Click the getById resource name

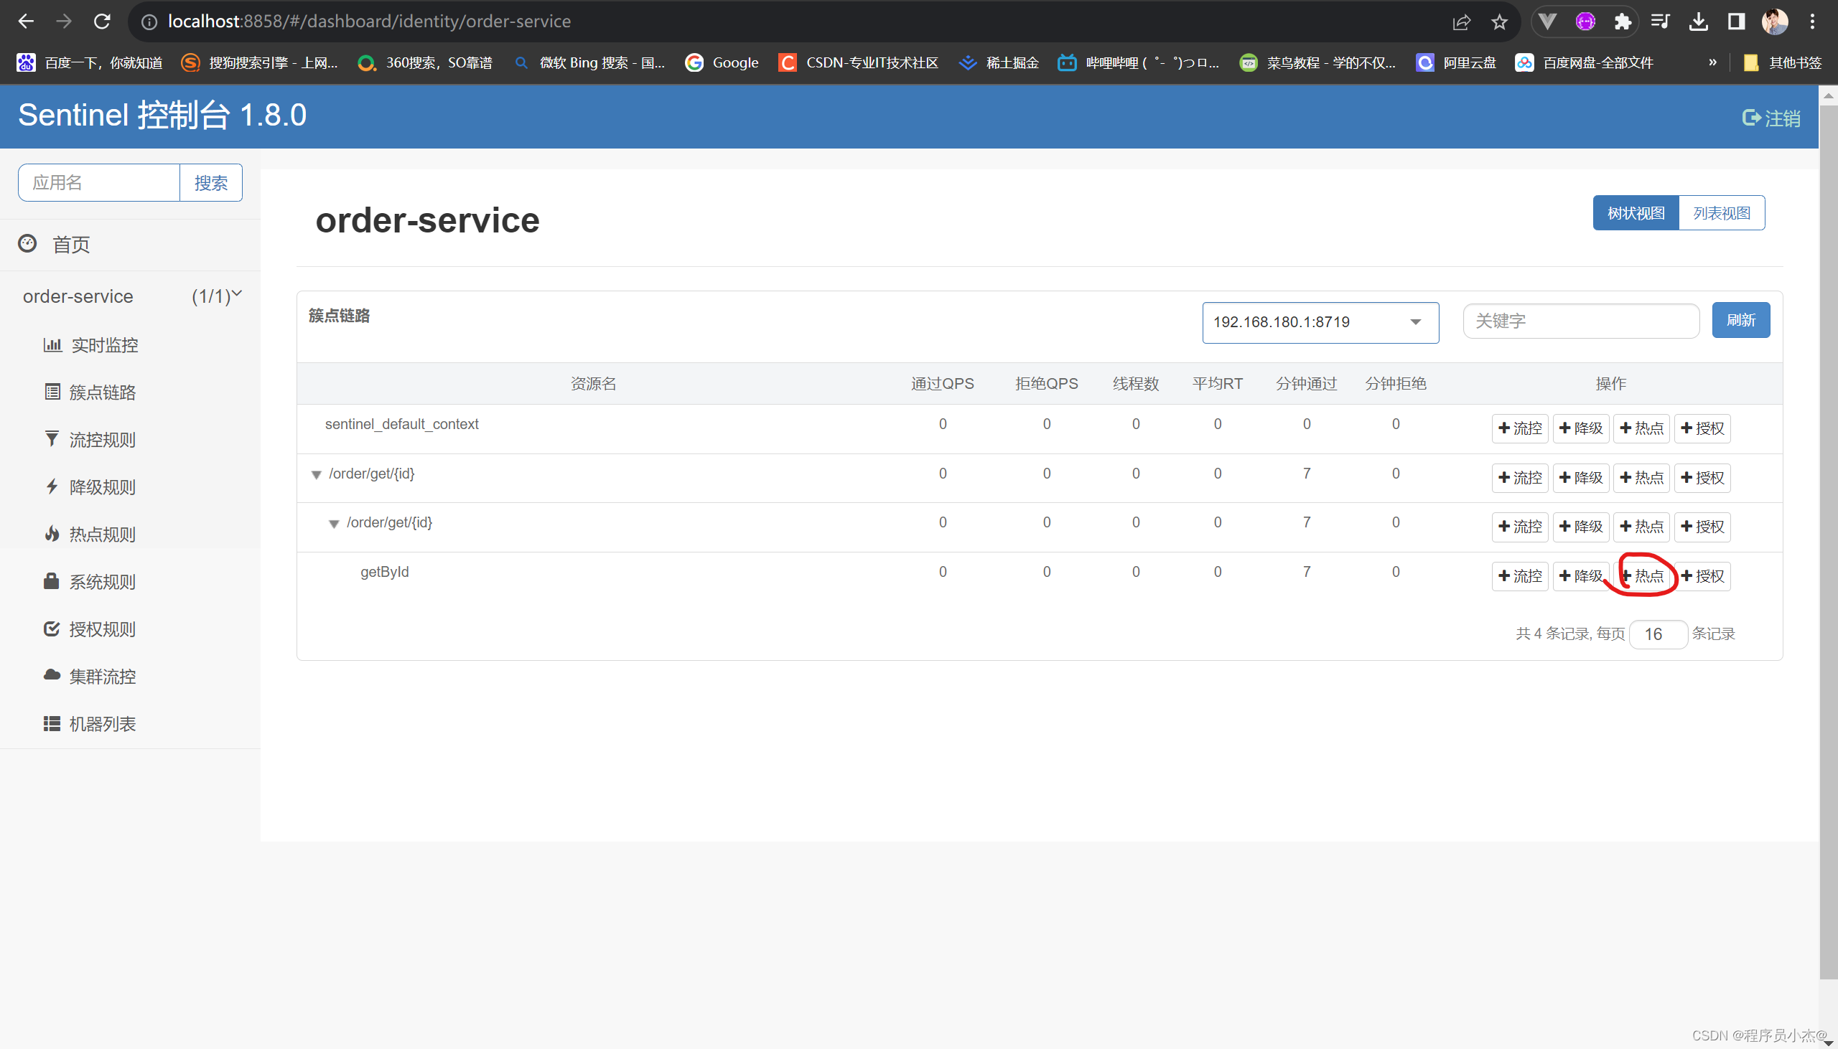click(x=384, y=572)
